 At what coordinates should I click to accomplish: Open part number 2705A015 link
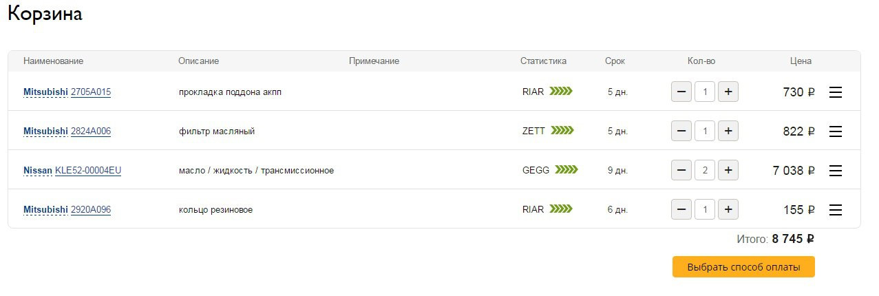point(91,92)
